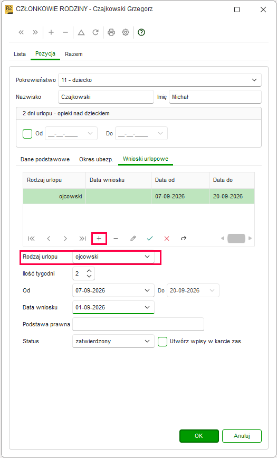Image resolution: width=277 pixels, height=458 pixels.
Task: Go to previous record with double-left arrows
Action: (21, 32)
